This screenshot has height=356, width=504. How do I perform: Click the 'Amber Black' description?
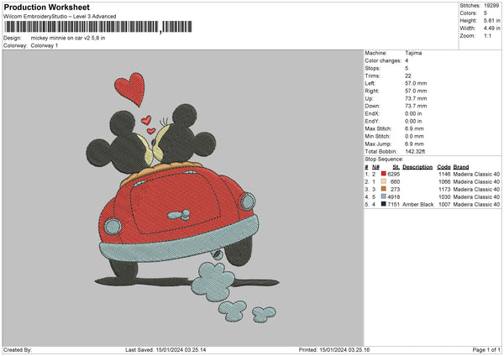417,204
